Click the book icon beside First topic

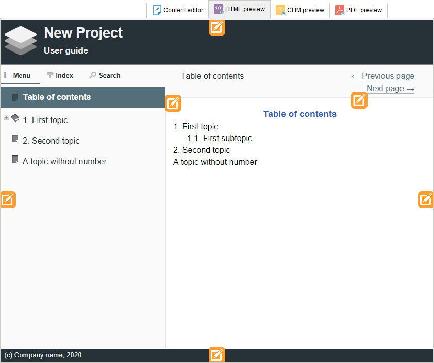pyautogui.click(x=15, y=118)
